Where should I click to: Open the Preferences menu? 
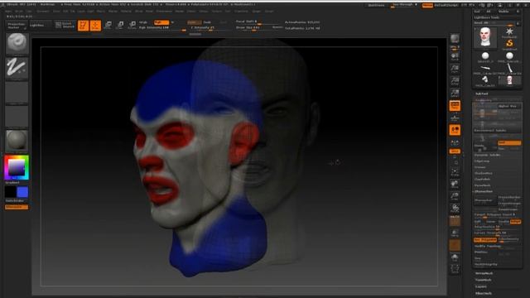164,11
